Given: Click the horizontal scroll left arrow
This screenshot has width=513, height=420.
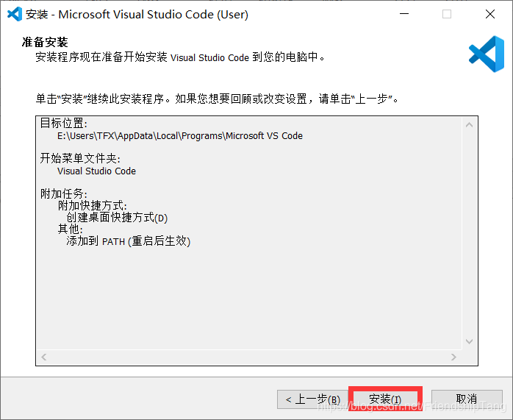Looking at the screenshot, I should (x=44, y=357).
